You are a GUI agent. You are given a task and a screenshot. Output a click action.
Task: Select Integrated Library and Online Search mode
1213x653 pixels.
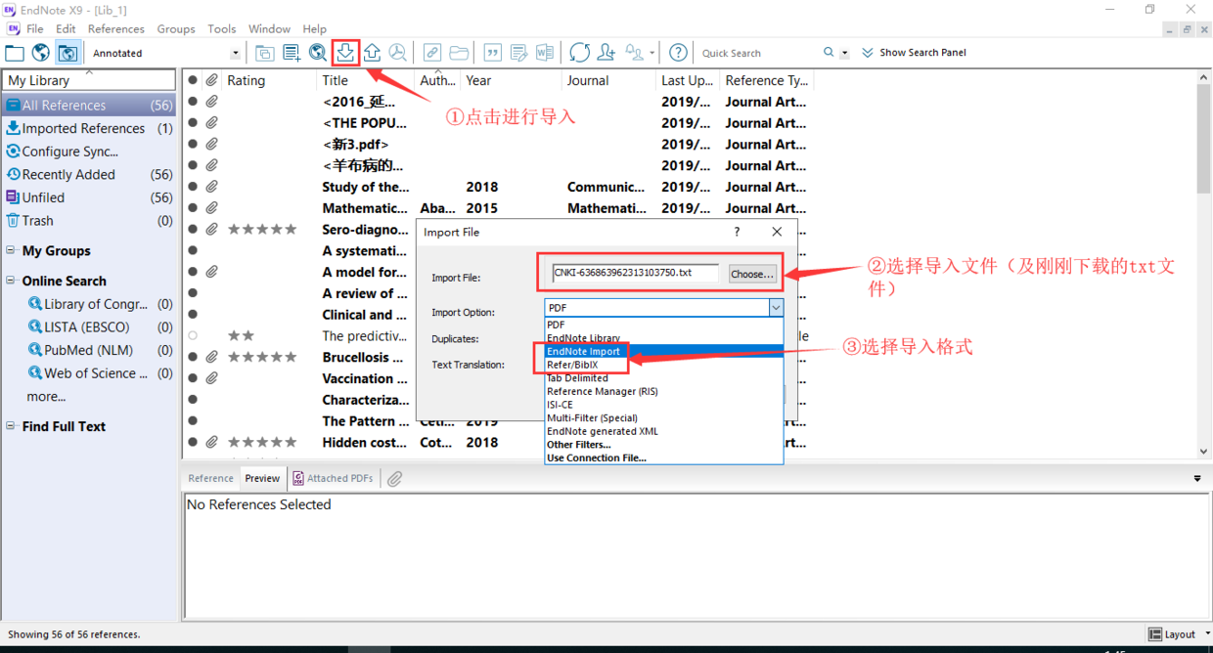click(x=67, y=53)
